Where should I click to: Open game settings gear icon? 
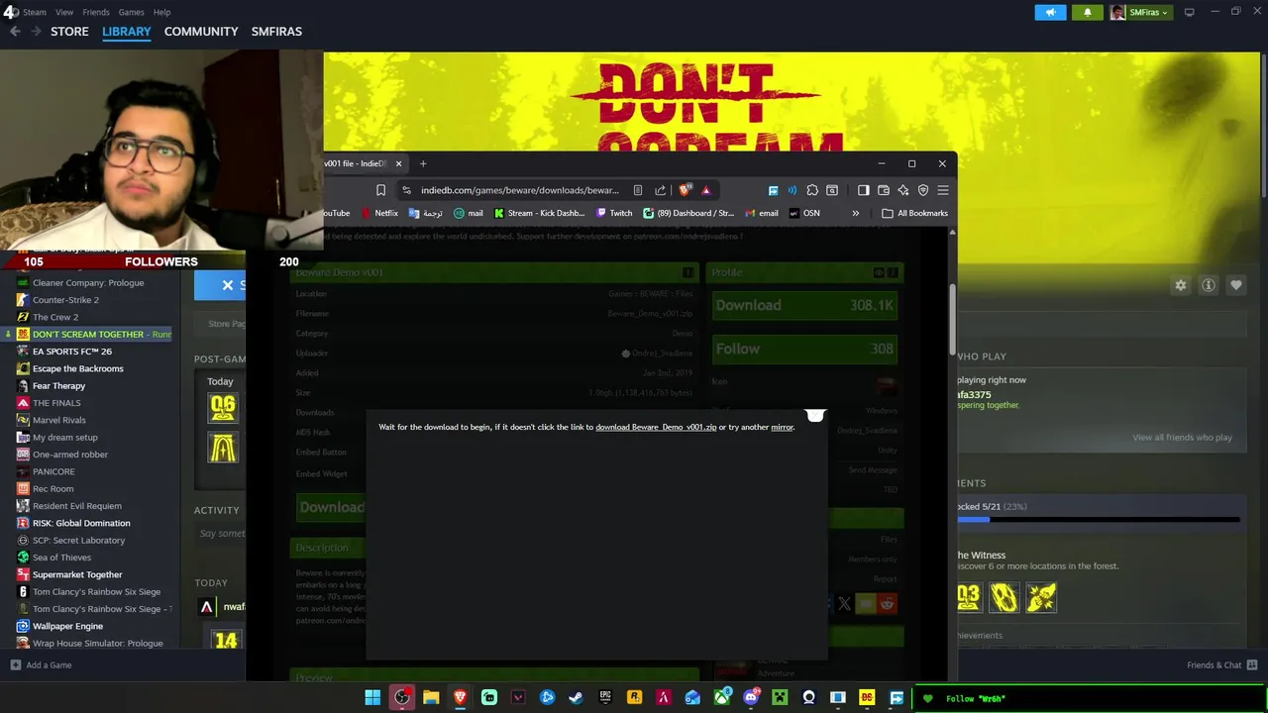click(x=1180, y=285)
